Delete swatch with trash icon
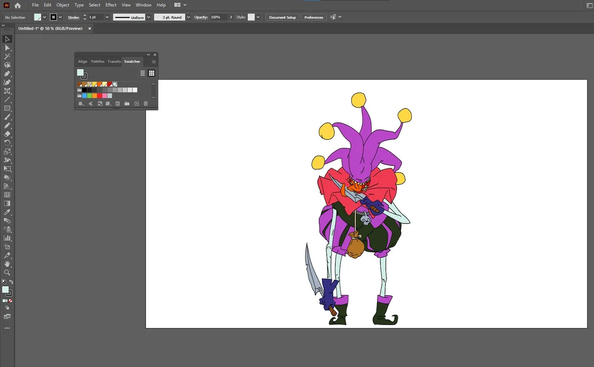Viewport: 594px width, 367px height. coord(146,104)
